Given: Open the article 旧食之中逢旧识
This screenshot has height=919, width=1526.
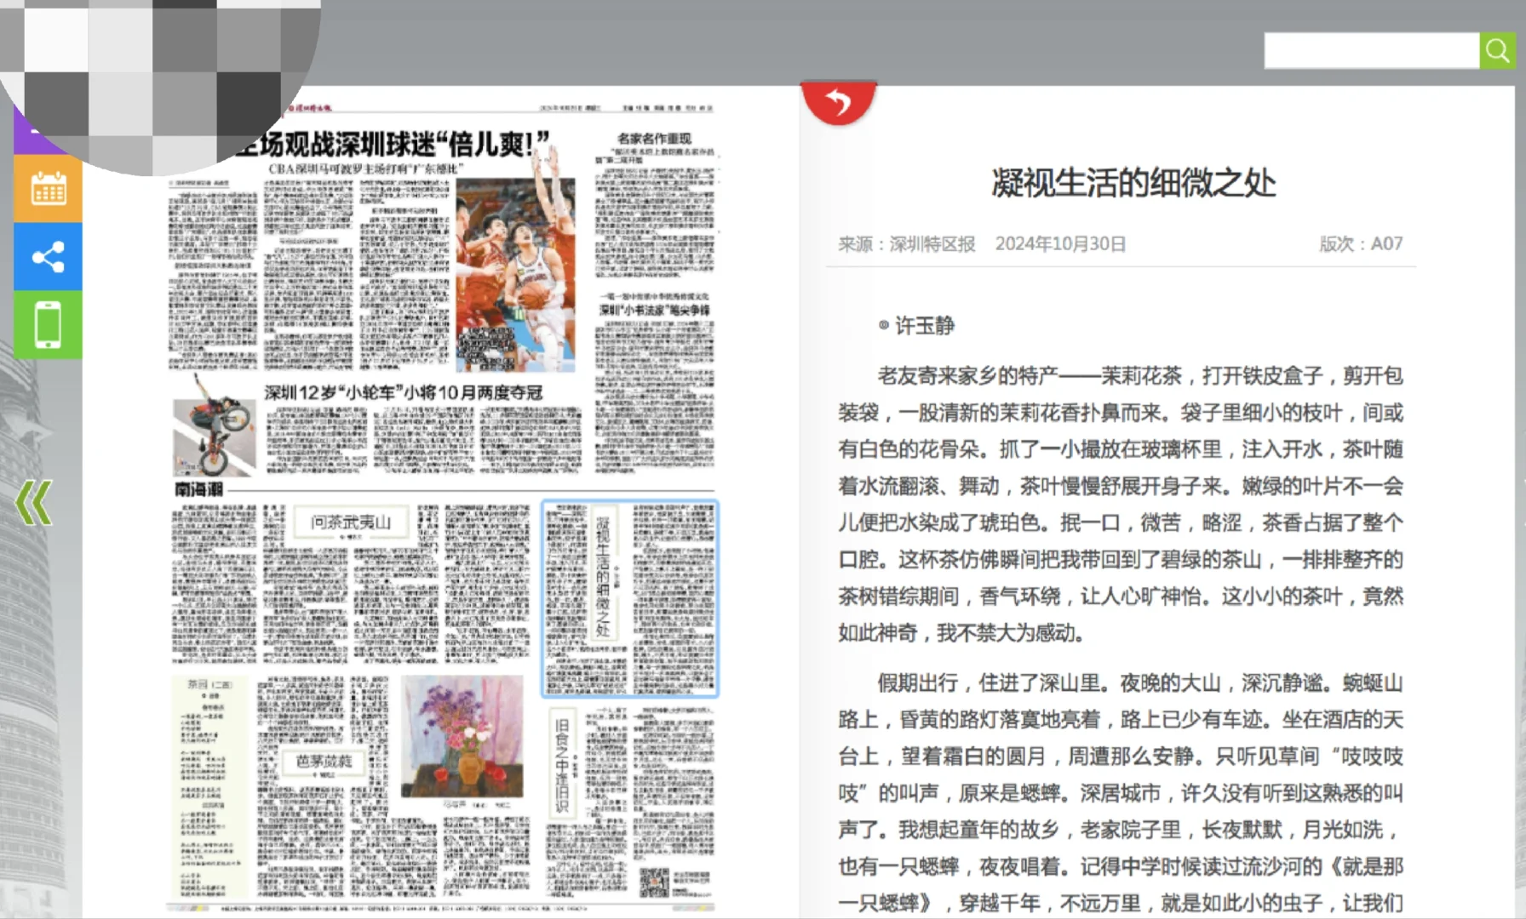Looking at the screenshot, I should tap(561, 763).
